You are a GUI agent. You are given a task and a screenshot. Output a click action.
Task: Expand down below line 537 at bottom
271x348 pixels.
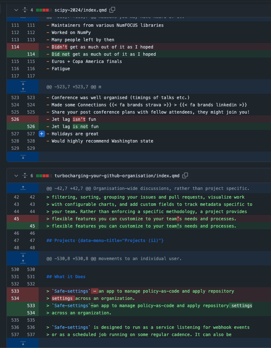coord(23,343)
